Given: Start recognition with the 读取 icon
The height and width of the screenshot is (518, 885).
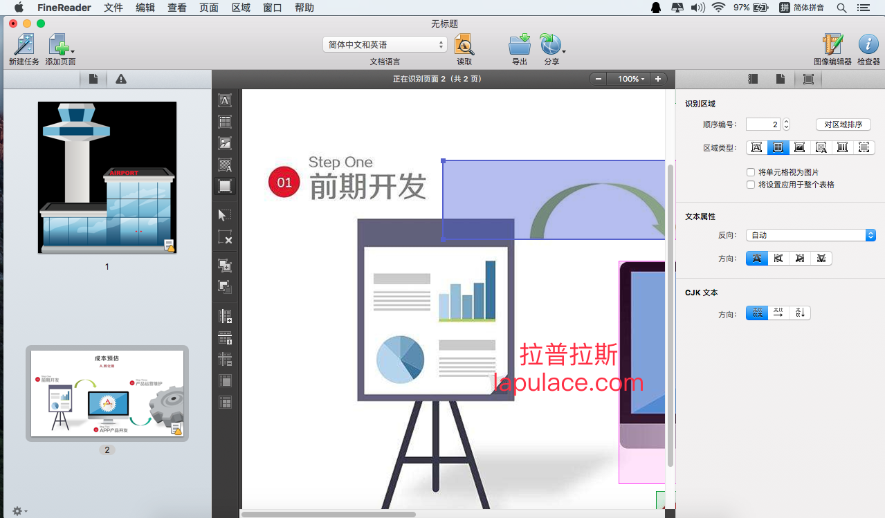Looking at the screenshot, I should click(464, 46).
